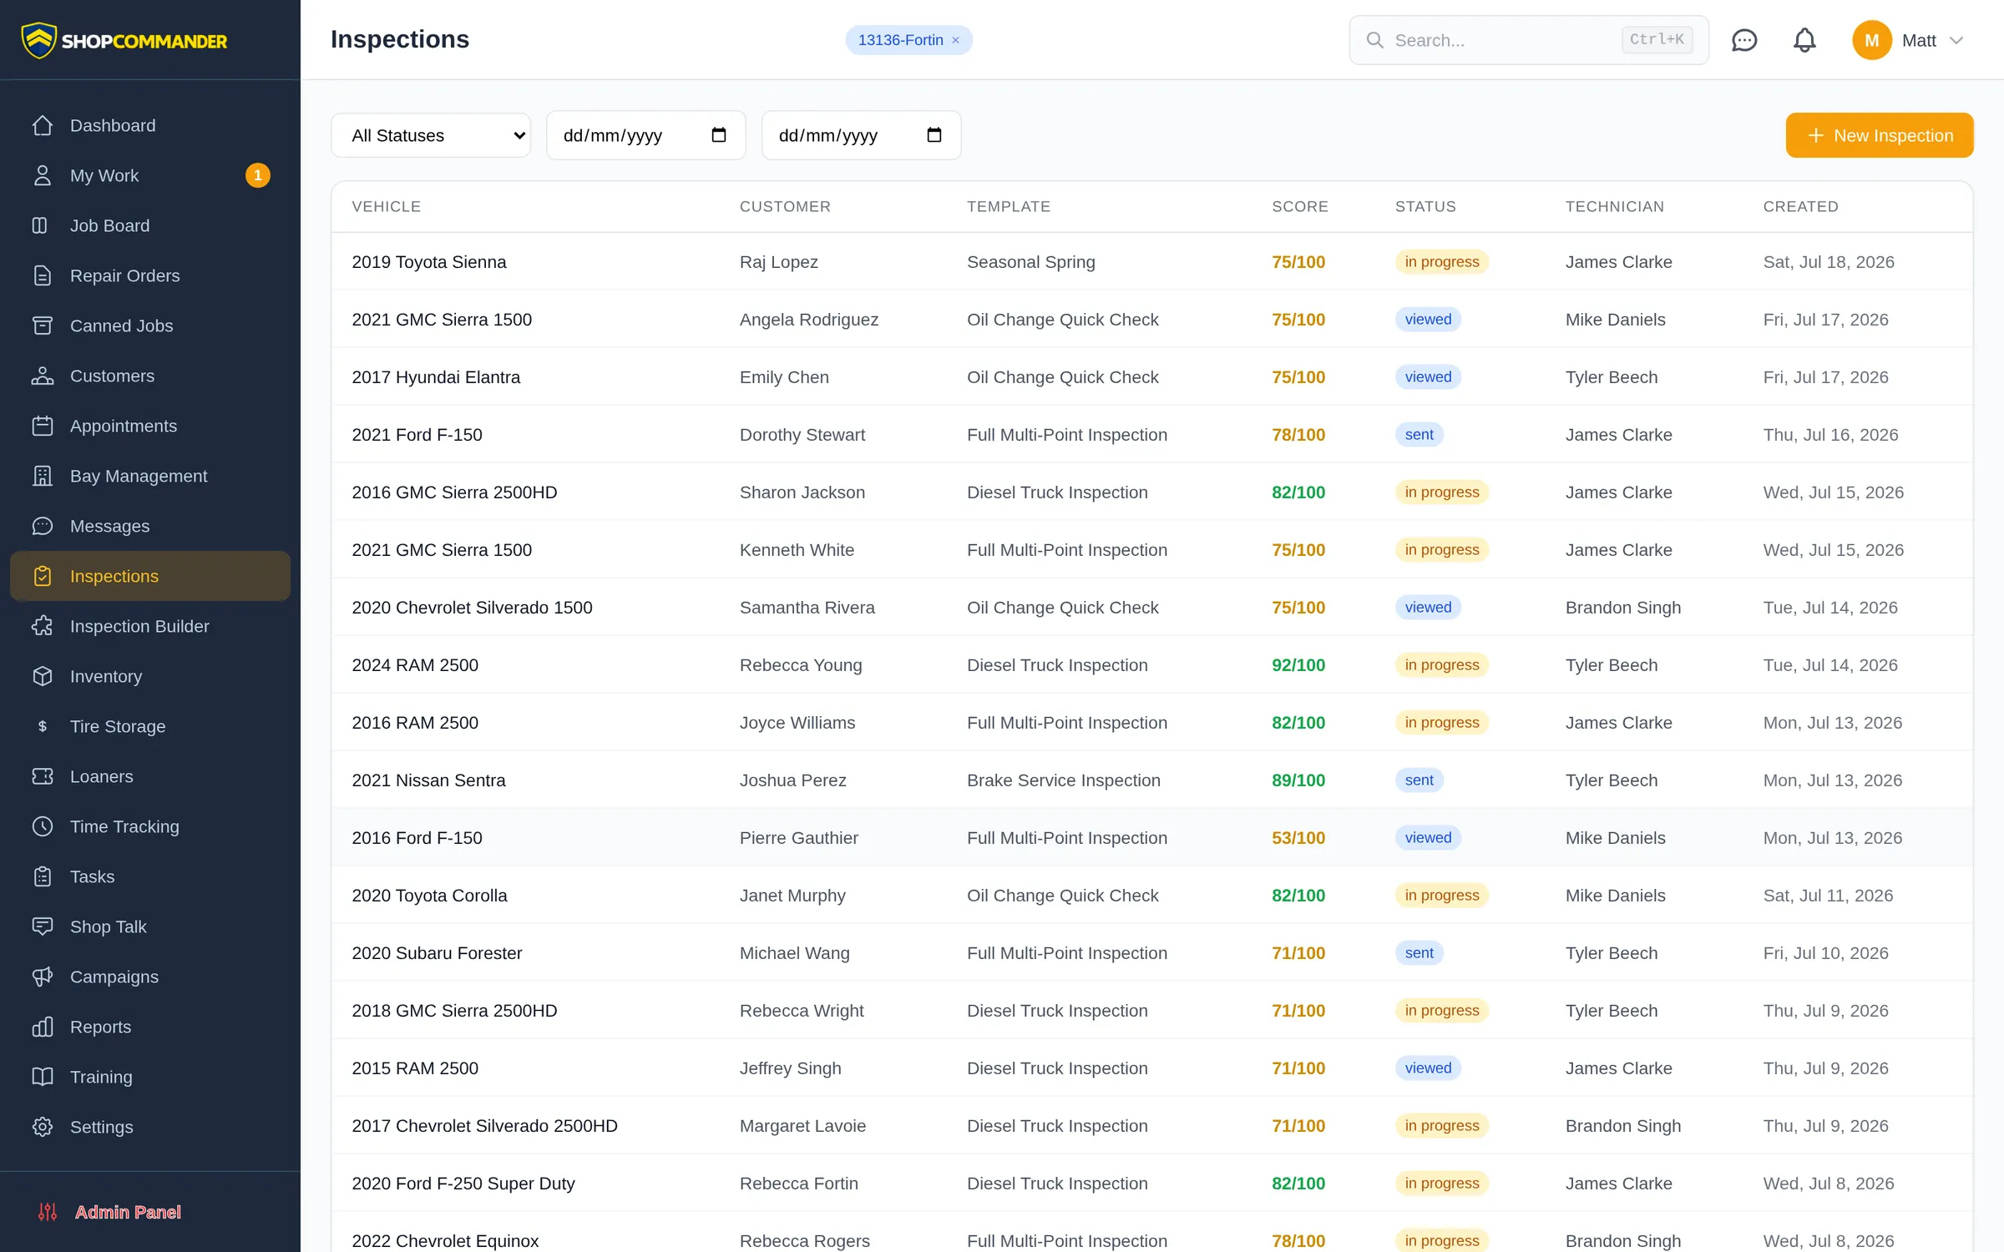Screen dimensions: 2004x1252
Task: Click the Training book icon
Action: point(43,1077)
